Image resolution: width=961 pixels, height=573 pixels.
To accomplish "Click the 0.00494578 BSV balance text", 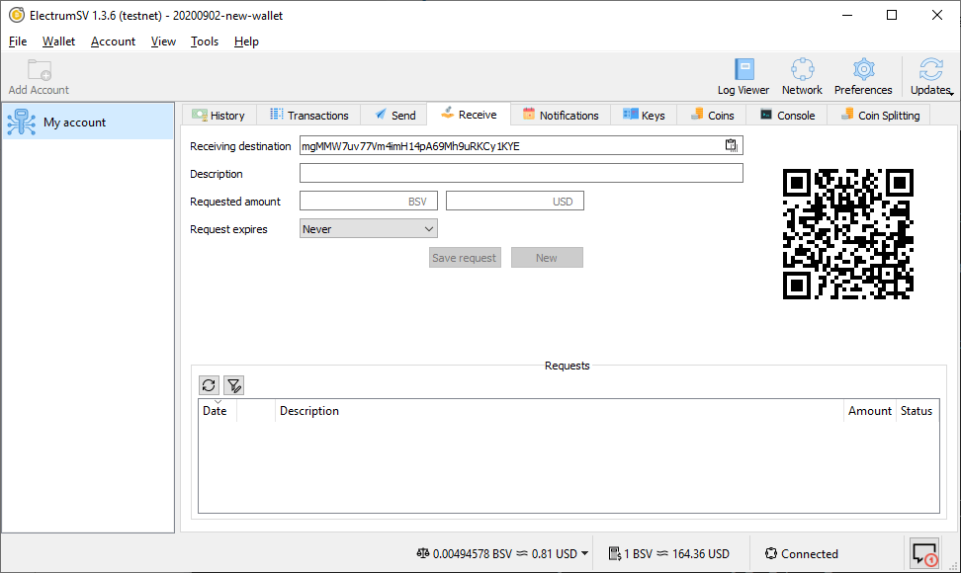I will (472, 553).
